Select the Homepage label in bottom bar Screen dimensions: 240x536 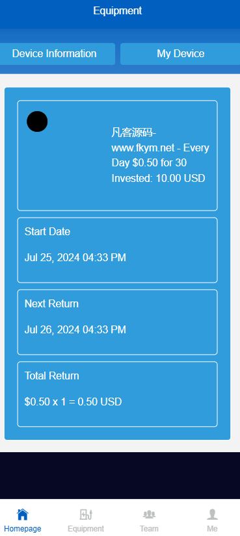click(23, 528)
